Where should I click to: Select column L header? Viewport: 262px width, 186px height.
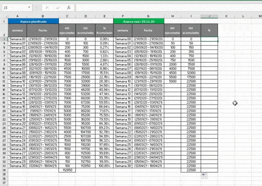(x=243, y=16)
